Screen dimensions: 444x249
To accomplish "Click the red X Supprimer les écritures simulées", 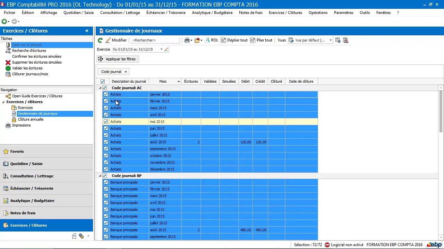I will coord(8,62).
